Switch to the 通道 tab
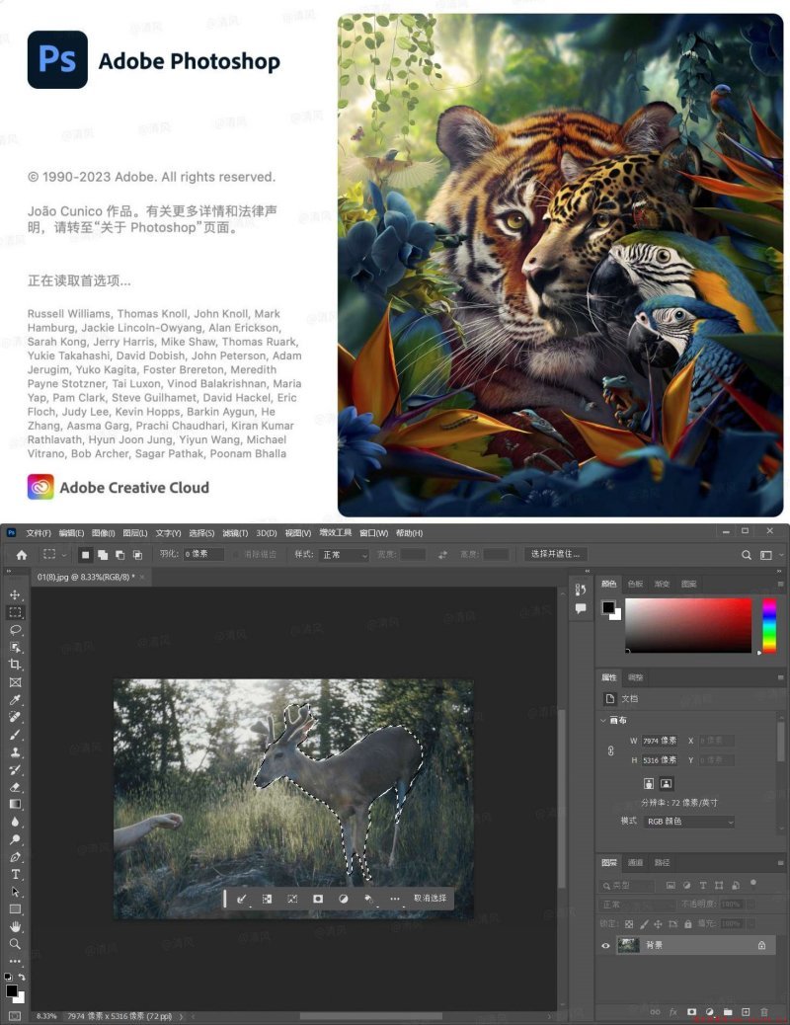This screenshot has width=790, height=1025. coord(636,862)
